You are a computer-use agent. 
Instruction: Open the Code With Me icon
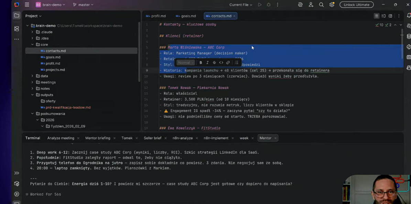coord(311,5)
